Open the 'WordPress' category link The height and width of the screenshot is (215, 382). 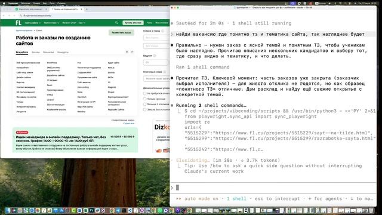pos(52,63)
